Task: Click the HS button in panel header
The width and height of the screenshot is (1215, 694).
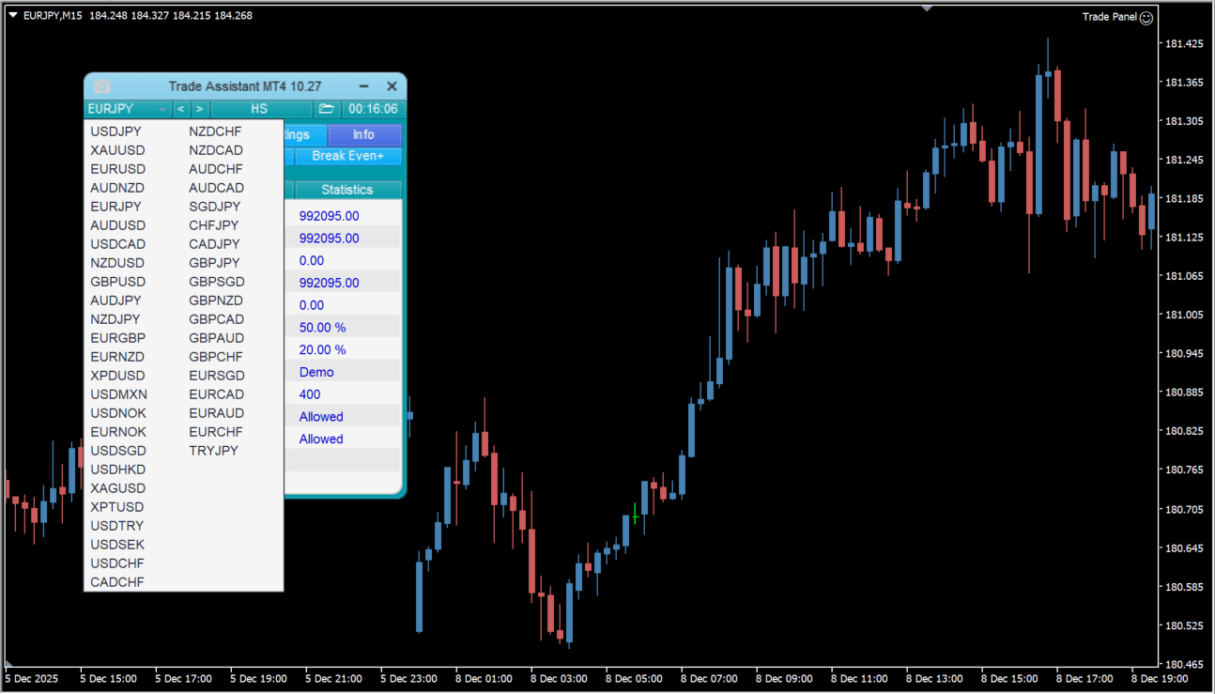Action: click(x=259, y=109)
